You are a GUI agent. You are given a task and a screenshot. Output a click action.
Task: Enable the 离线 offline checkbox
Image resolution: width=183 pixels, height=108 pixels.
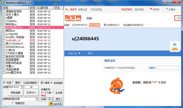(13, 83)
